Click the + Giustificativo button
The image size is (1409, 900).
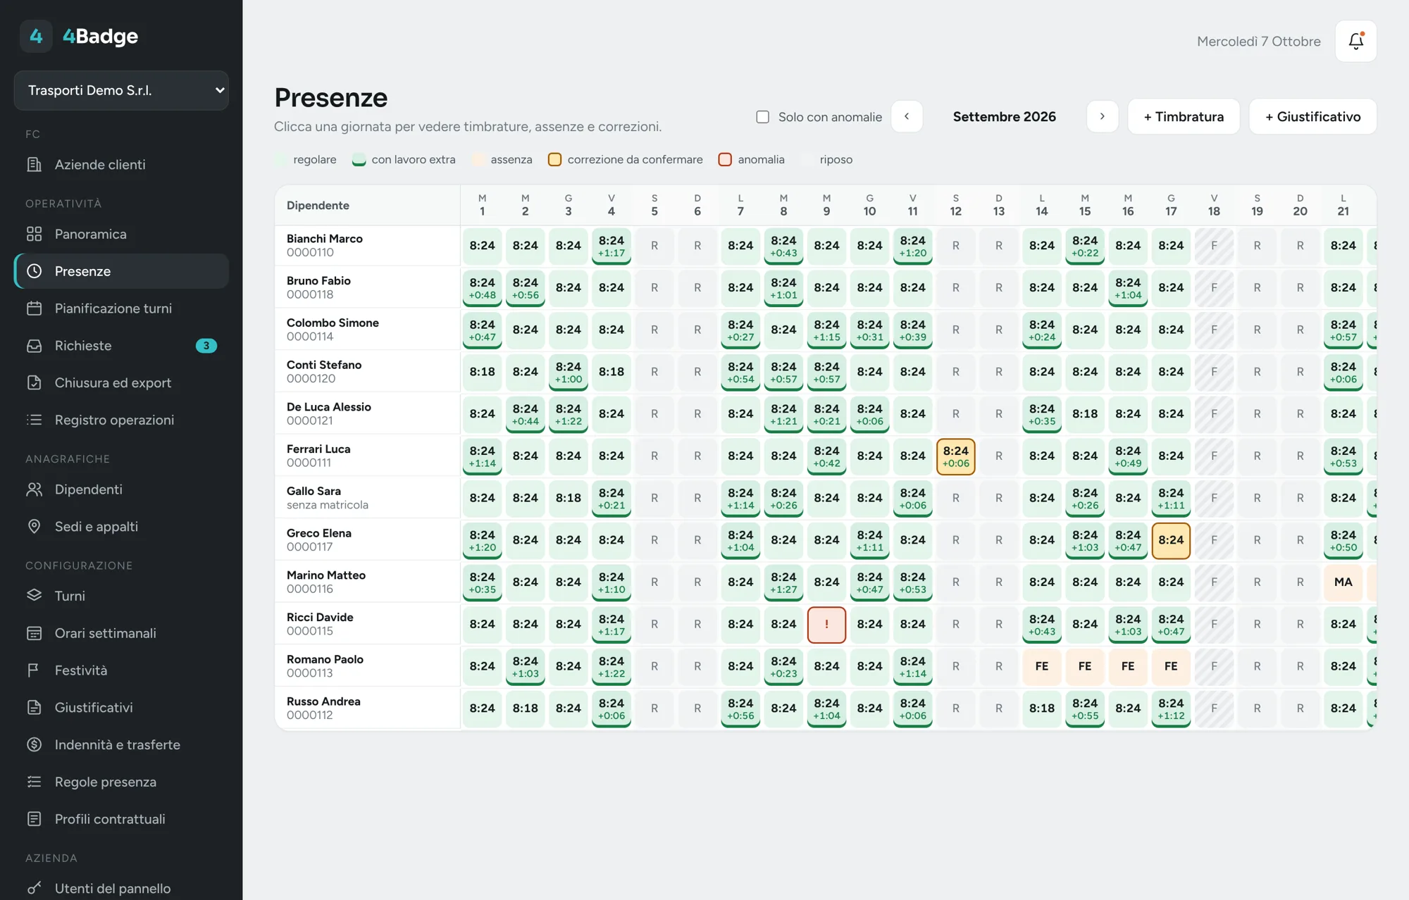(x=1312, y=116)
